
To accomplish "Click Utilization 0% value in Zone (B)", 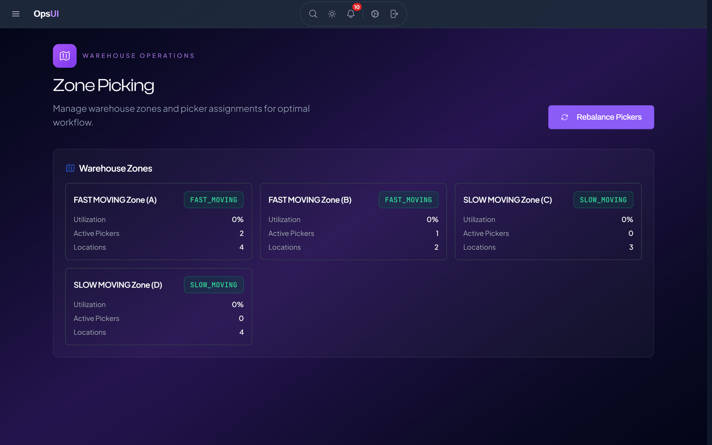I will [x=433, y=219].
